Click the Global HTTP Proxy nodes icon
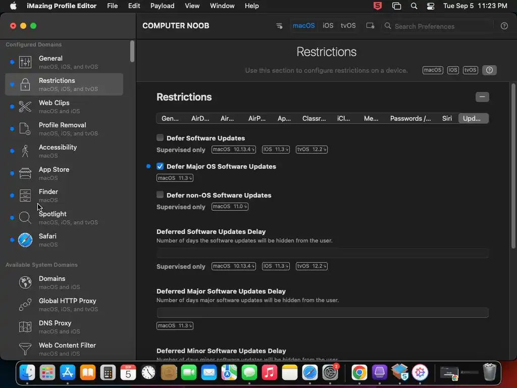Image resolution: width=517 pixels, height=388 pixels. (x=25, y=305)
